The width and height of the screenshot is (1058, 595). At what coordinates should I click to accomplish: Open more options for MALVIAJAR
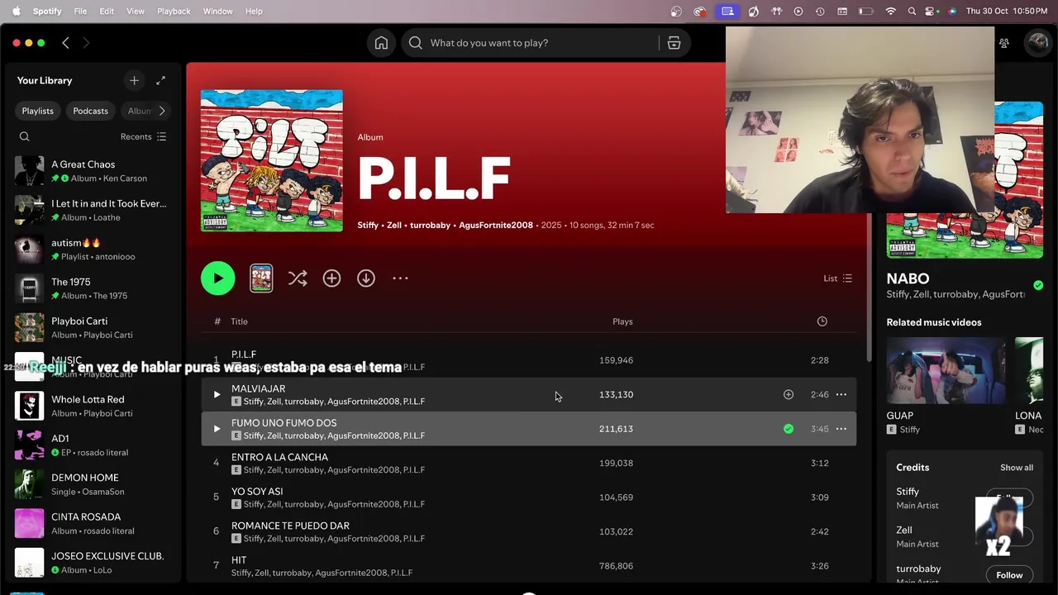point(841,395)
